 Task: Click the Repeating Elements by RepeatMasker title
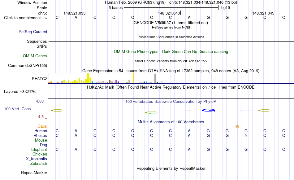click(171, 169)
